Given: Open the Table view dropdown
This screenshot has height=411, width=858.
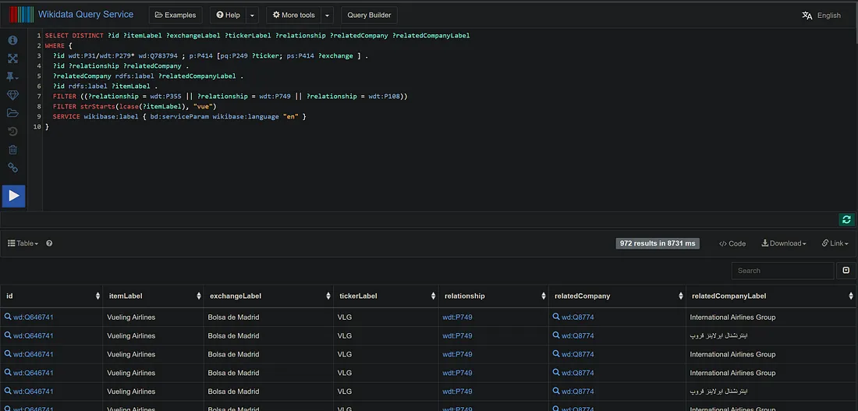Looking at the screenshot, I should tap(23, 243).
